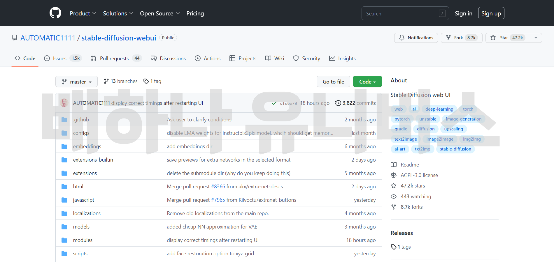Open pull request #8366 link
The width and height of the screenshot is (554, 262).
(218, 187)
